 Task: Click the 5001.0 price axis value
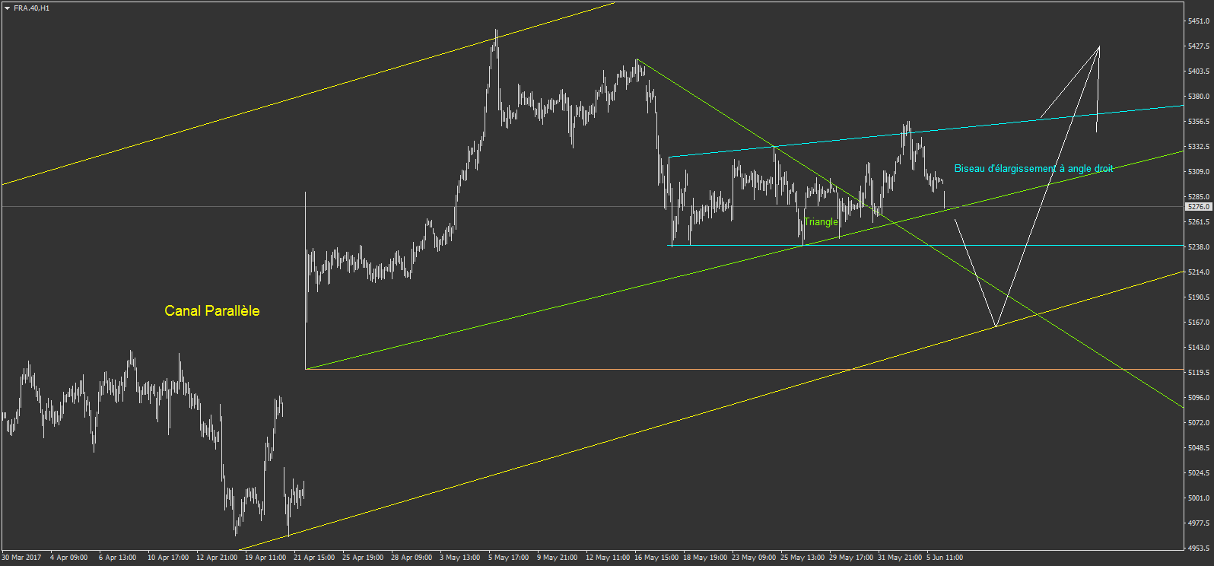click(x=1199, y=498)
